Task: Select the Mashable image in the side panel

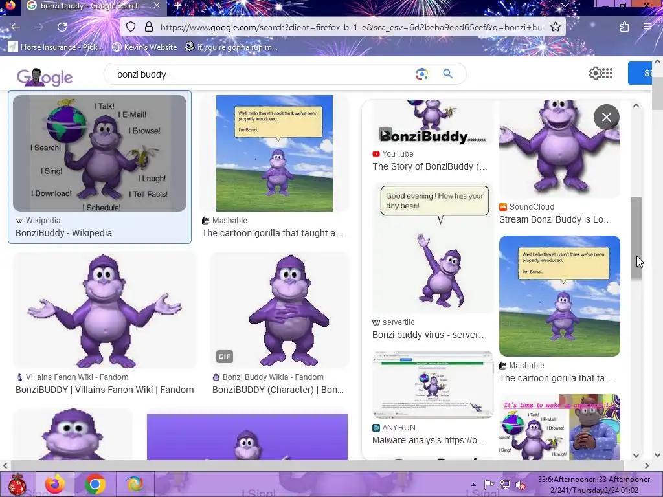Action: [559, 296]
